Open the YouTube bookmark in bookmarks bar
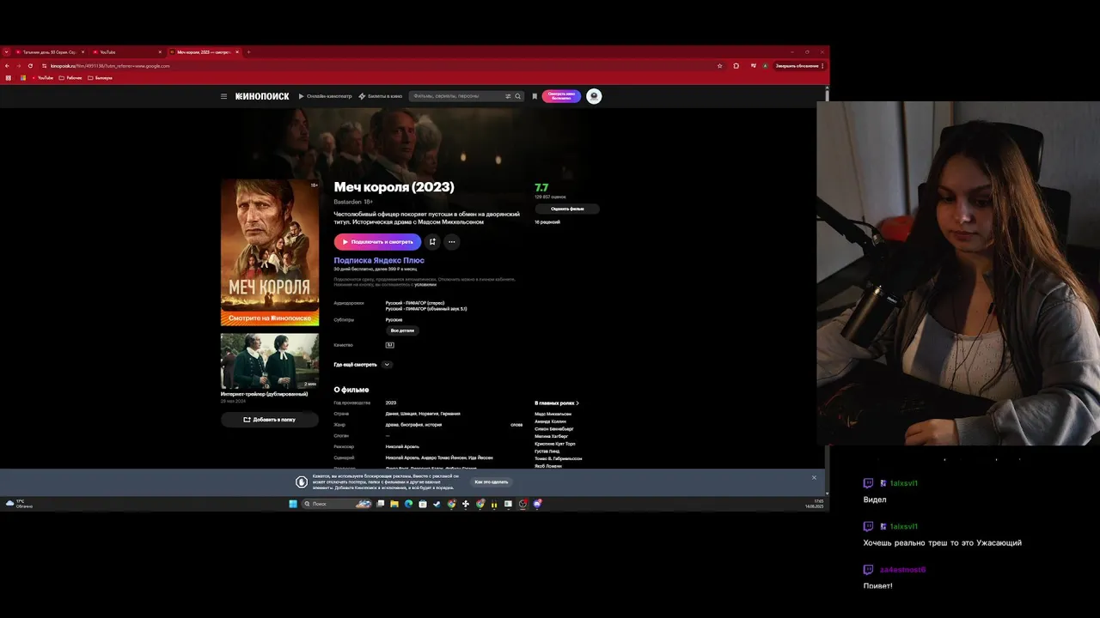Image resolution: width=1100 pixels, height=618 pixels. pos(42,78)
